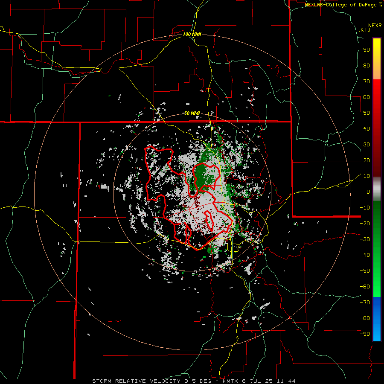
Task: Click the -70 value on the velocity scale
Action: [365, 303]
